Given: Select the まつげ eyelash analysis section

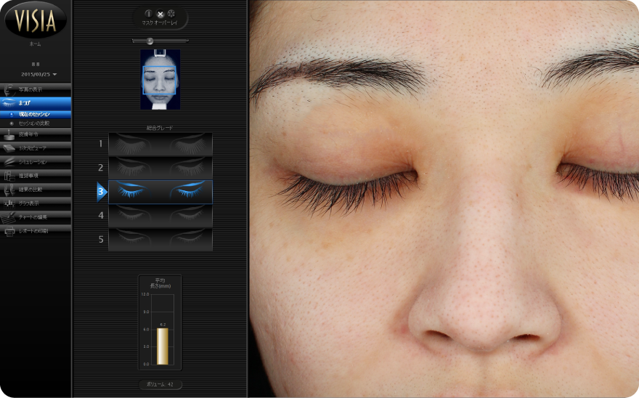Looking at the screenshot, I should coord(35,103).
